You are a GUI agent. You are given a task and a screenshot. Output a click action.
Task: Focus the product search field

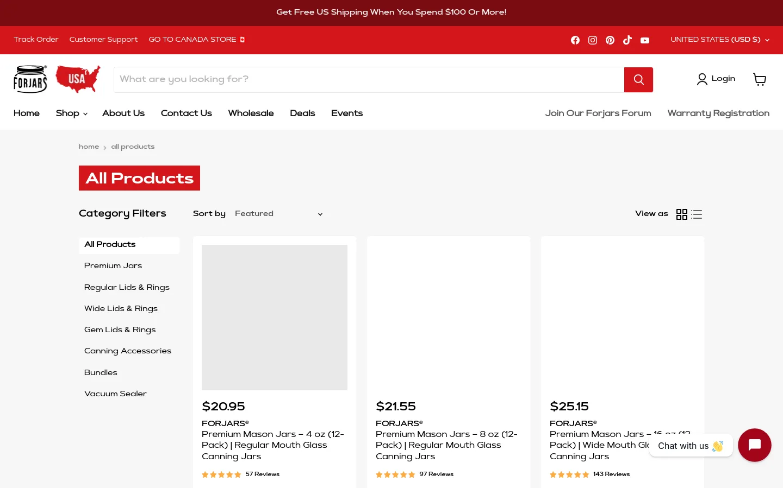[369, 80]
